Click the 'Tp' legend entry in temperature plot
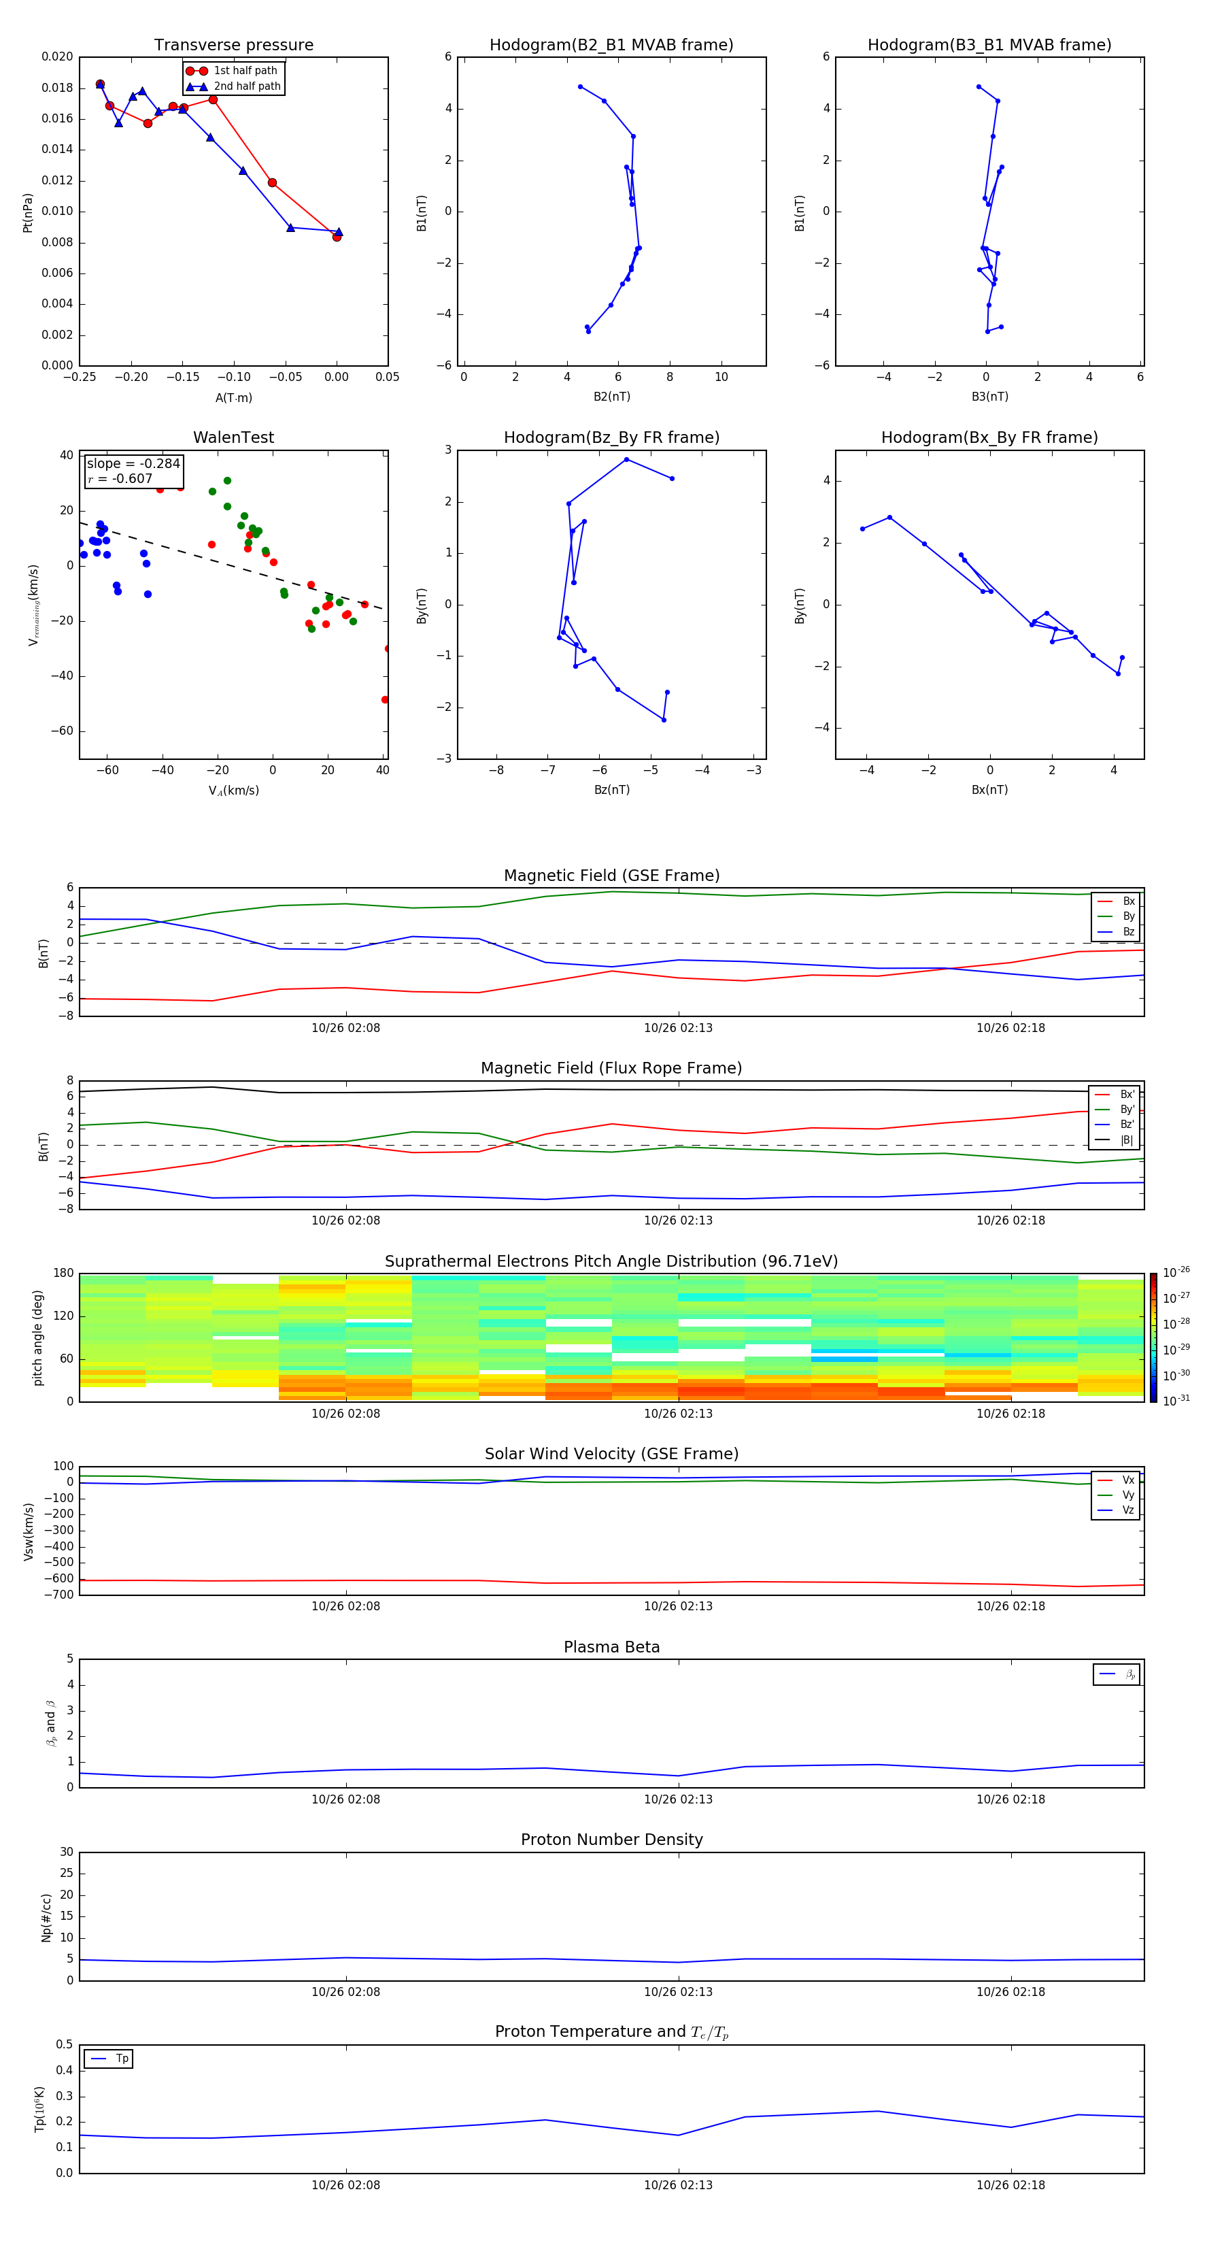This screenshot has height=2245, width=1224. pyautogui.click(x=109, y=2059)
